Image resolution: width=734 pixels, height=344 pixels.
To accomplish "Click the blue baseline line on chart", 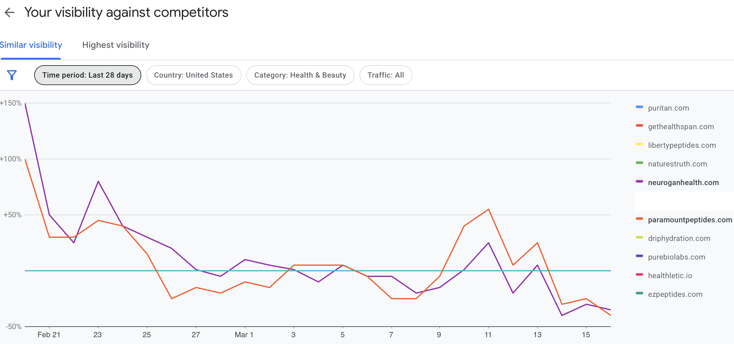I will pyautogui.click(x=317, y=271).
